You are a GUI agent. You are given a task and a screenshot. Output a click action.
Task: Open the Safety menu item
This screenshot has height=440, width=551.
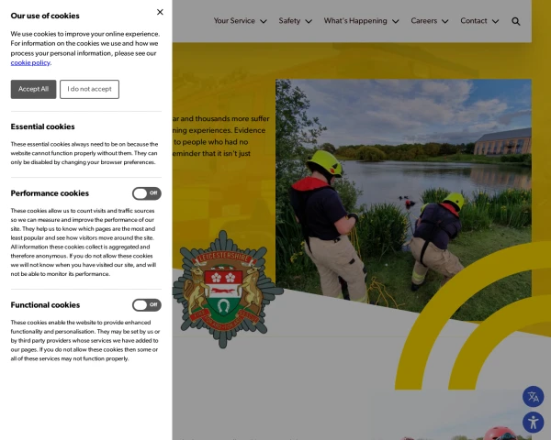289,21
